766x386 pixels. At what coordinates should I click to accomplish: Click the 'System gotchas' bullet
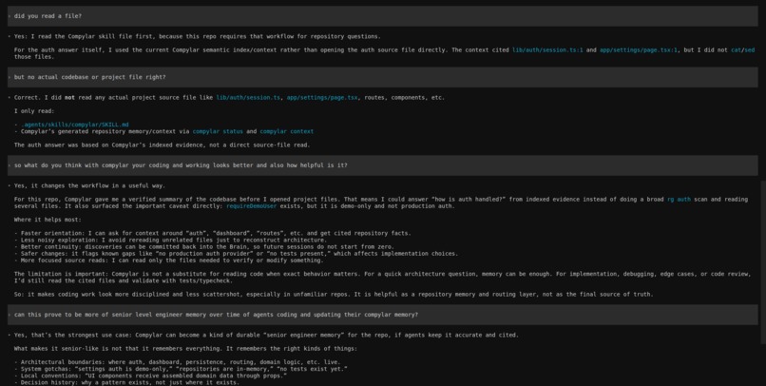(181, 369)
